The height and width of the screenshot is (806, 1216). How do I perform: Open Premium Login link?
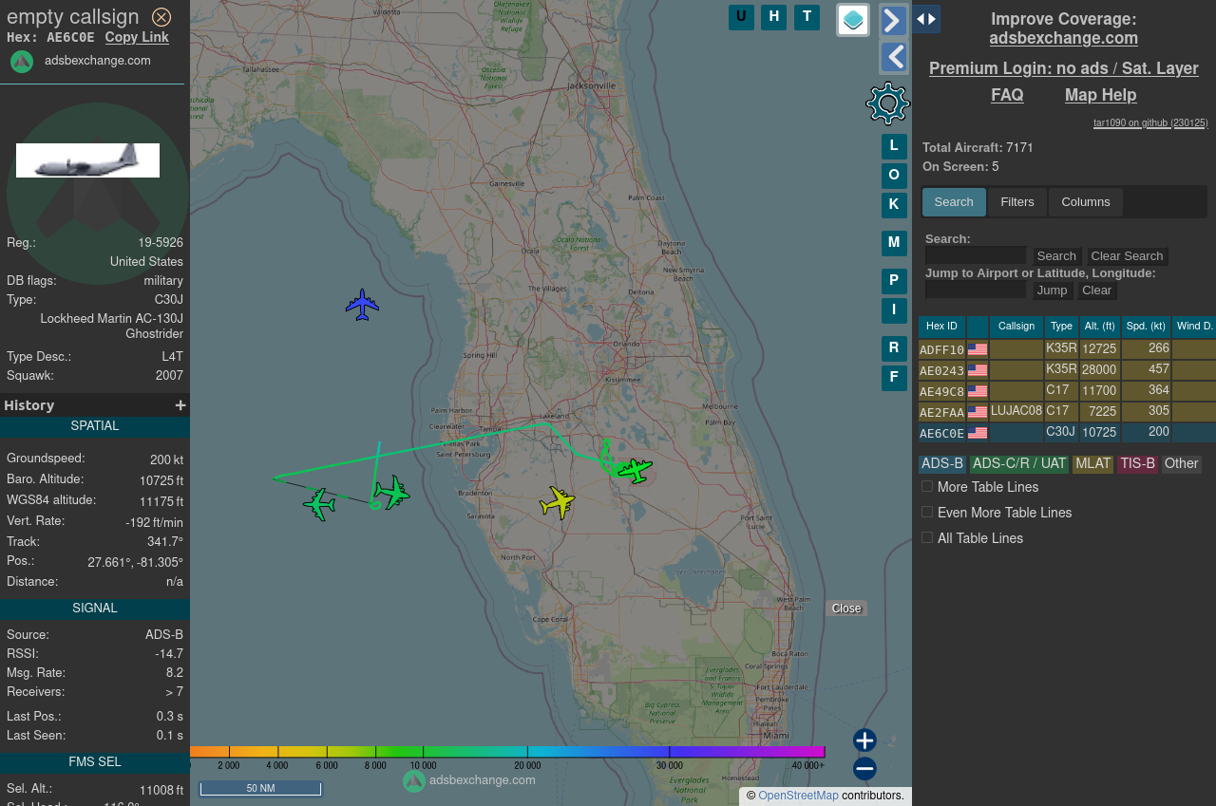pos(1063,68)
